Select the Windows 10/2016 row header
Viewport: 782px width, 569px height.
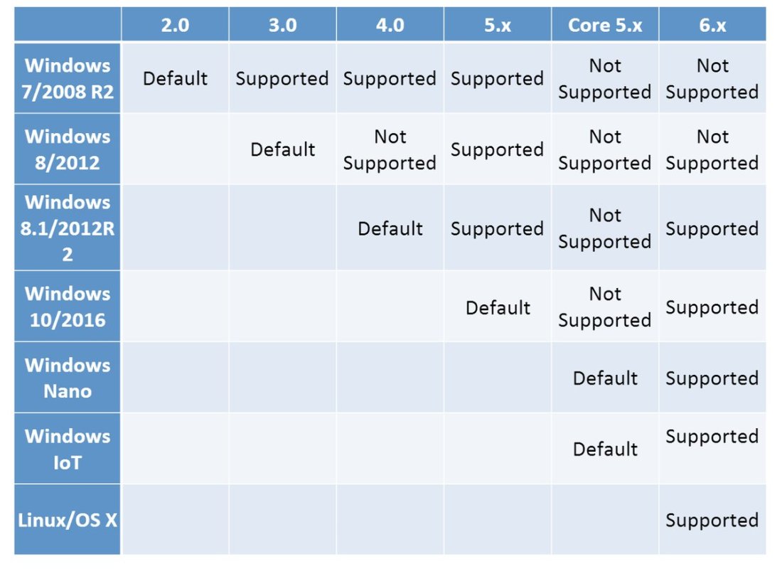pyautogui.click(x=68, y=307)
